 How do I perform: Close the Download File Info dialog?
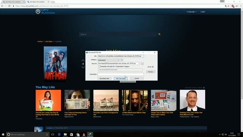pos(155,53)
